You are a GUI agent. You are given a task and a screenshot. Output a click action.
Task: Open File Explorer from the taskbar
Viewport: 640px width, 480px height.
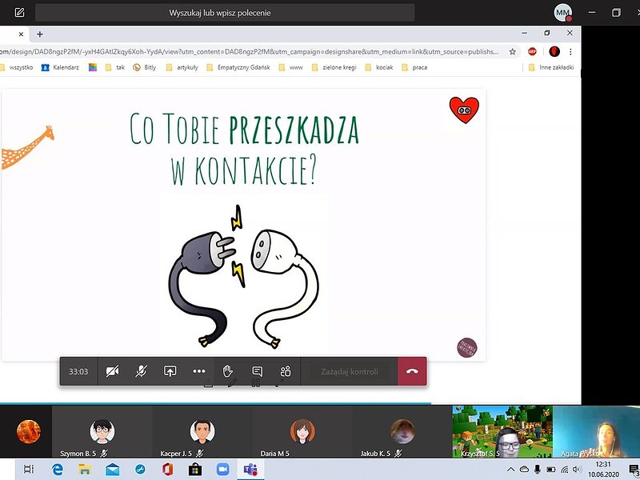[85, 470]
